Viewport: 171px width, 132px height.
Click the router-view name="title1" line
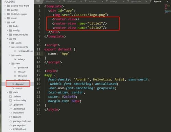point(80,24)
